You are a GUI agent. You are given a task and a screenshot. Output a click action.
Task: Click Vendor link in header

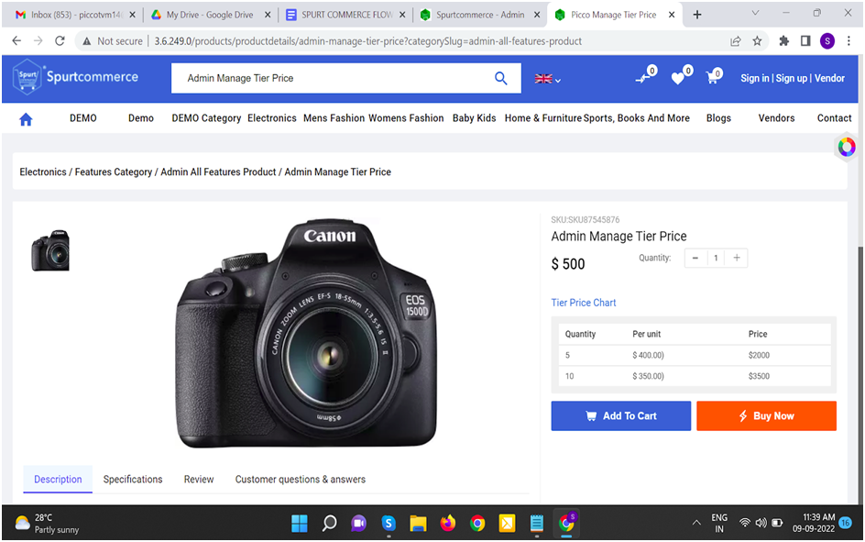click(829, 78)
